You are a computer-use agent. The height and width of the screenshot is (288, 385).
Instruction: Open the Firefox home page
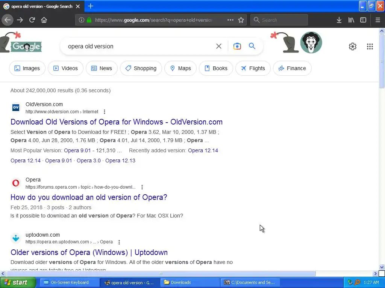point(44,20)
